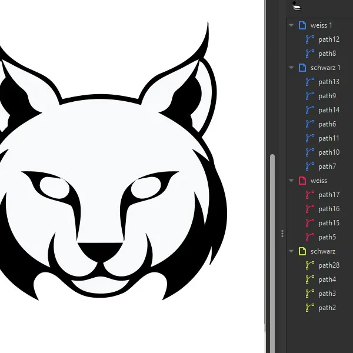The height and width of the screenshot is (353, 353).
Task: Click the path icon beside path6
Action: 310,124
